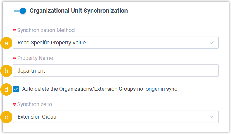This screenshot has width=231, height=134.
Task: Open the "Extension Group" dropdown
Action: click(x=116, y=117)
